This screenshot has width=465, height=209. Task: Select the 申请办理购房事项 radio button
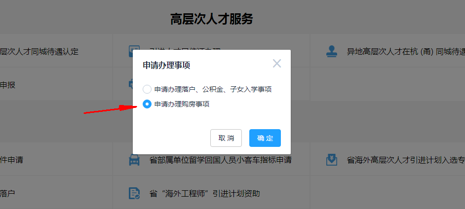tap(147, 104)
